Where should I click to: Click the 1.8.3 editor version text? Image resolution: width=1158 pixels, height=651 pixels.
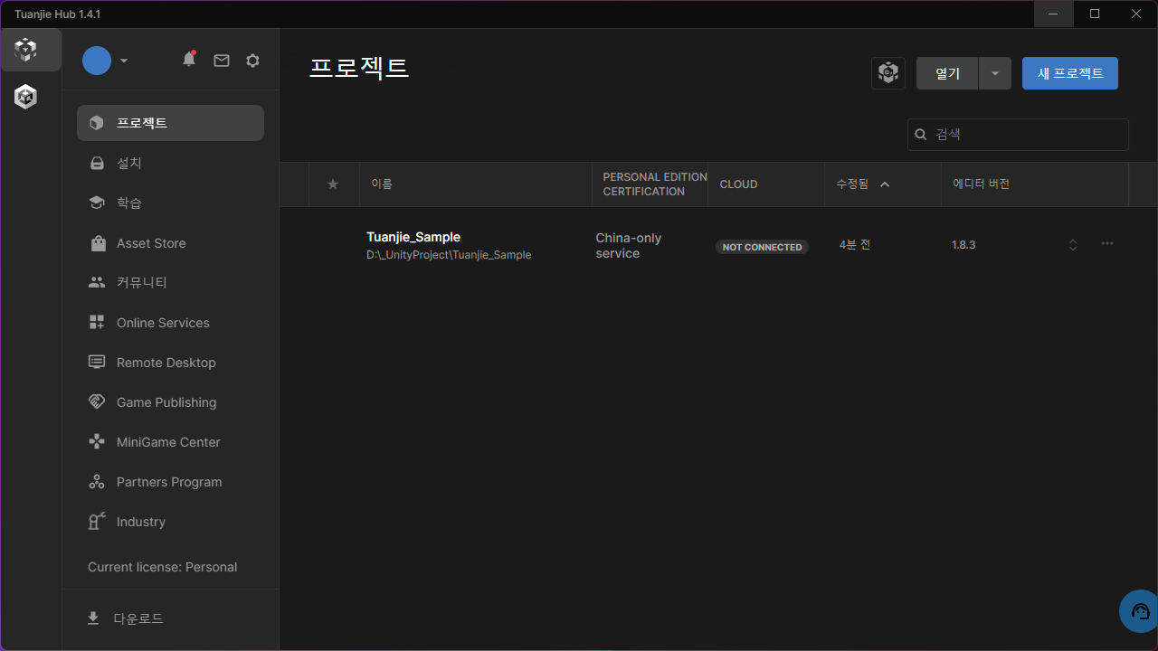[963, 245]
